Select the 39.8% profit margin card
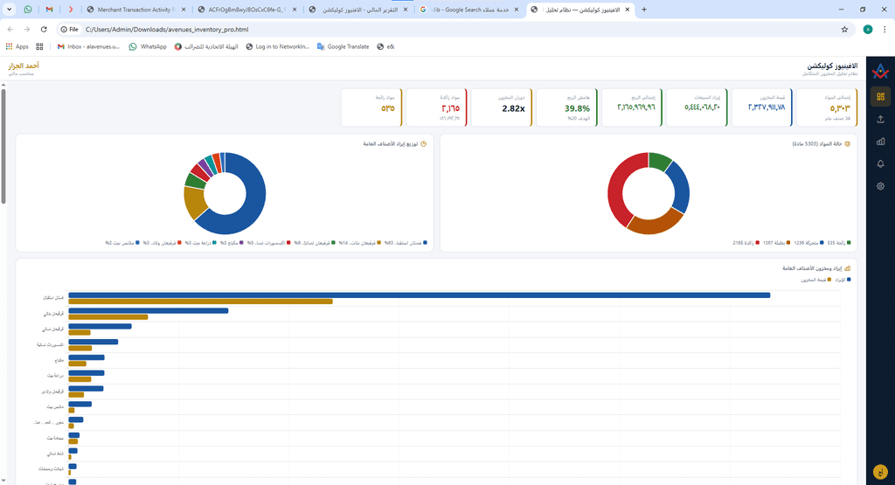The height and width of the screenshot is (485, 895). 566,107
